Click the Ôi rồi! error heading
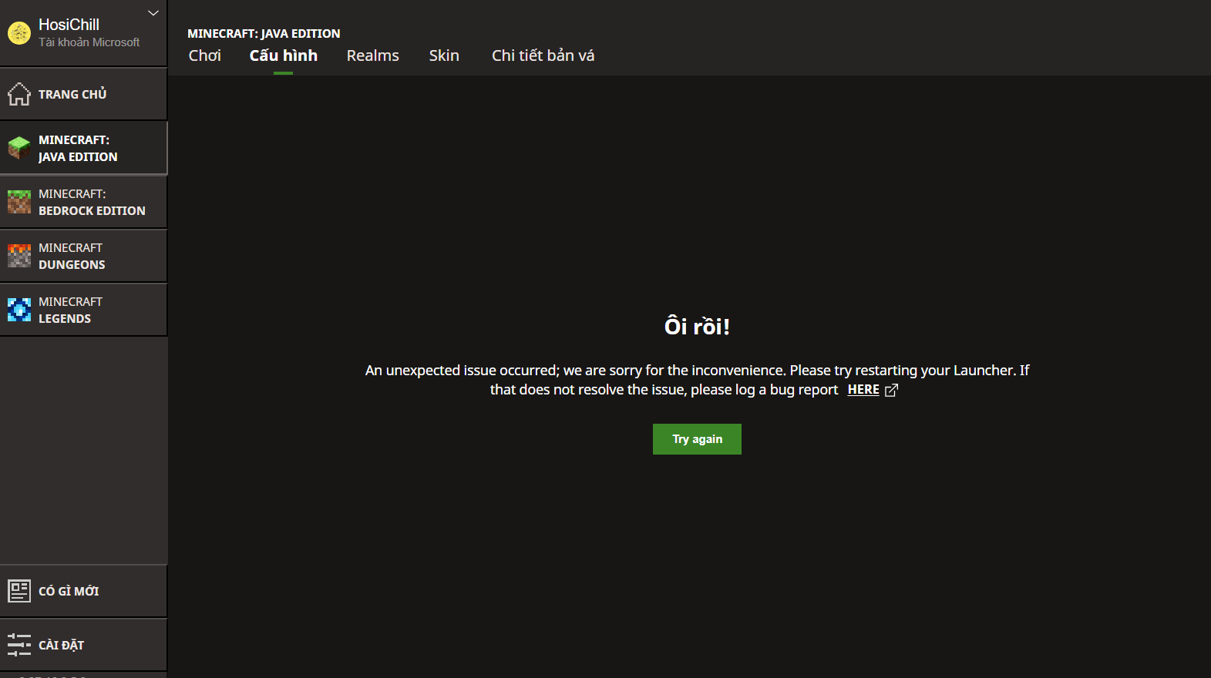The image size is (1211, 678). pos(698,326)
